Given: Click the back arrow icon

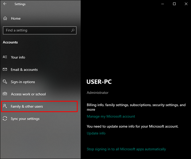Looking at the screenshot, I should point(5,4).
